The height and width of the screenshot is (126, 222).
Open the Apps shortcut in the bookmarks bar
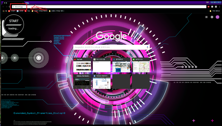5,11
